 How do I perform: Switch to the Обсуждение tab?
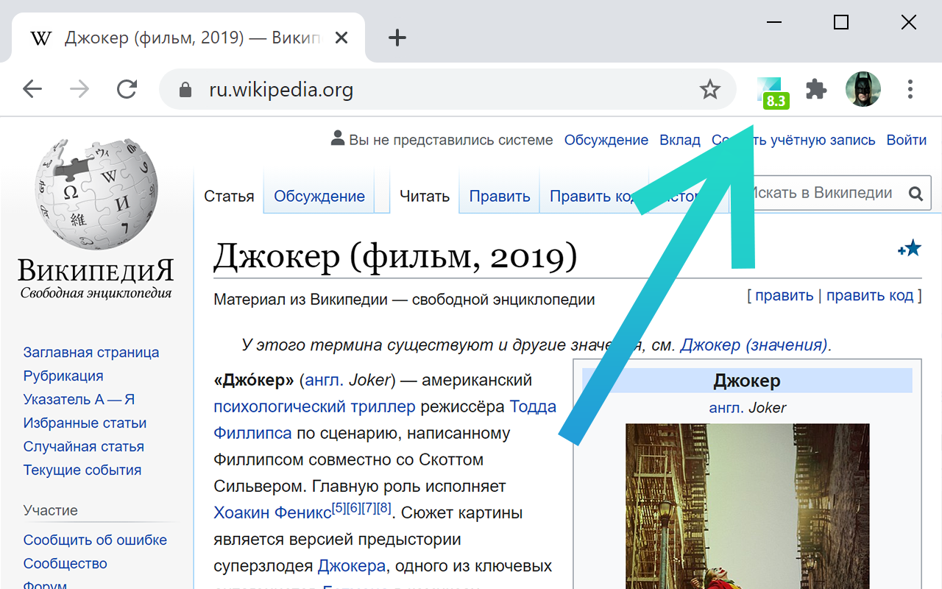pyautogui.click(x=319, y=196)
